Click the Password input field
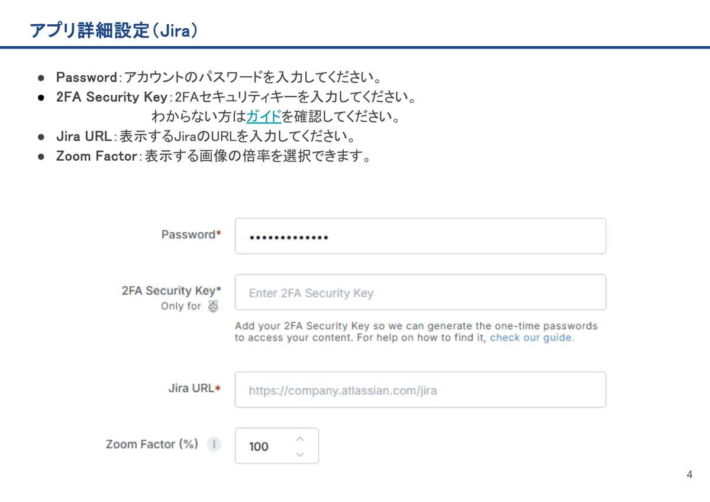This screenshot has width=710, height=502. (x=420, y=236)
